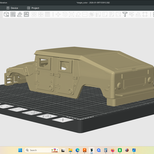Launch Microsoft Edge from taskbar
The height and width of the screenshot is (154, 154).
click(x=78, y=150)
